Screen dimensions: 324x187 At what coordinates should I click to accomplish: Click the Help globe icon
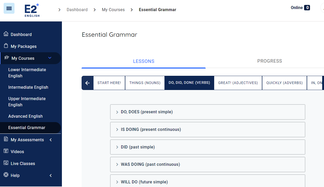pos(5,175)
